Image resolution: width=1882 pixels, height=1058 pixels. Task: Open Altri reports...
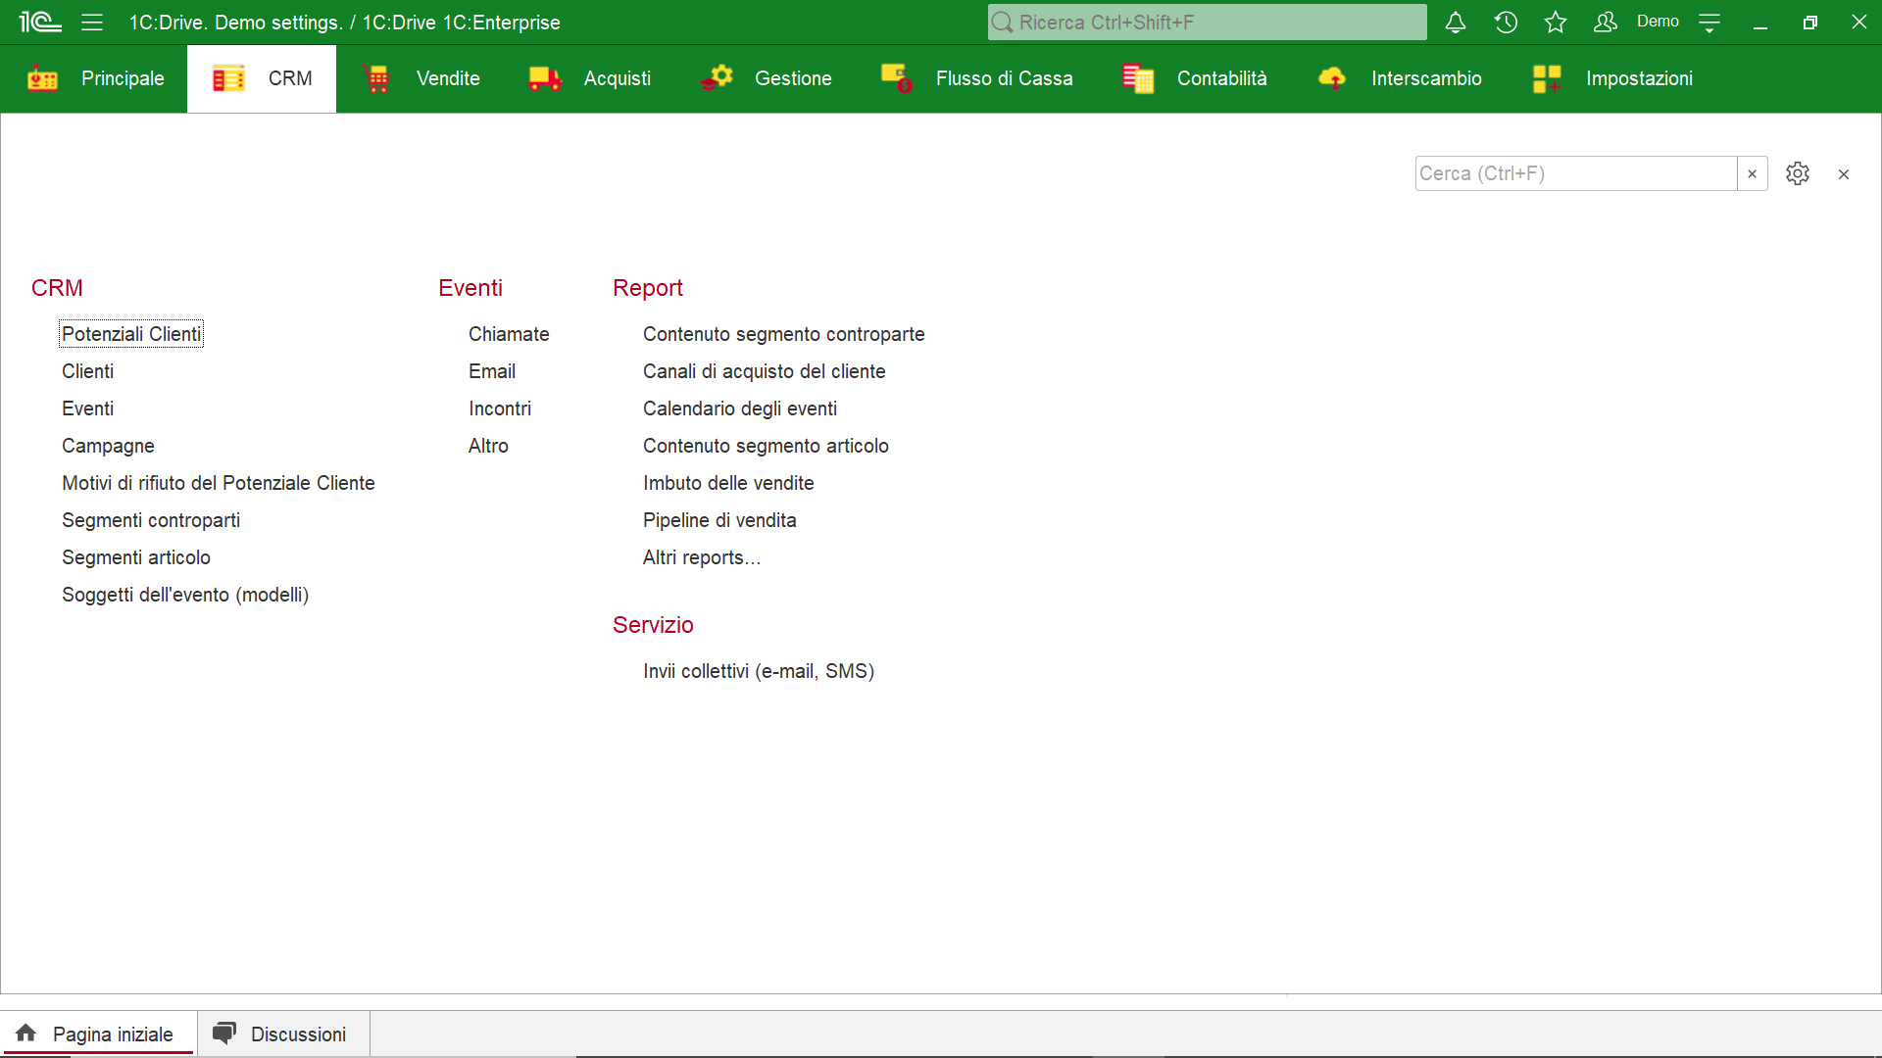pyautogui.click(x=702, y=557)
